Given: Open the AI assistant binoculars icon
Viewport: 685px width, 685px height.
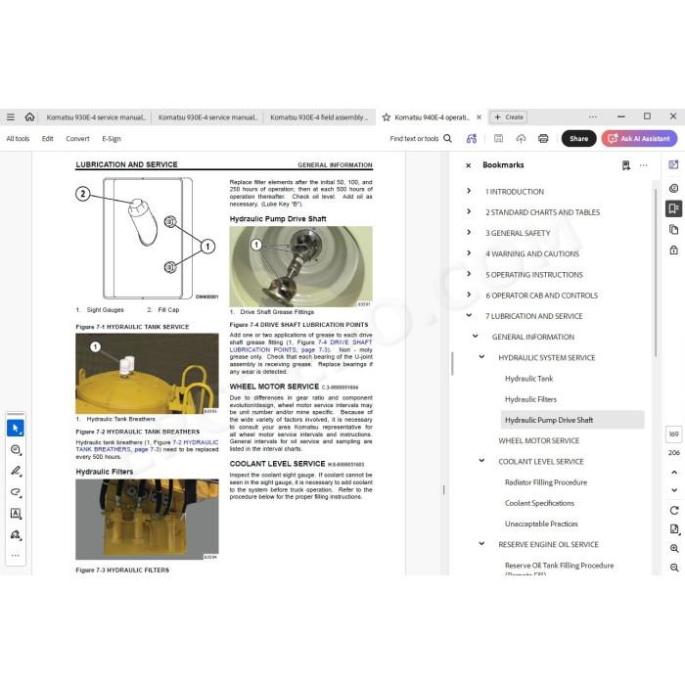Looking at the screenshot, I should 472,139.
